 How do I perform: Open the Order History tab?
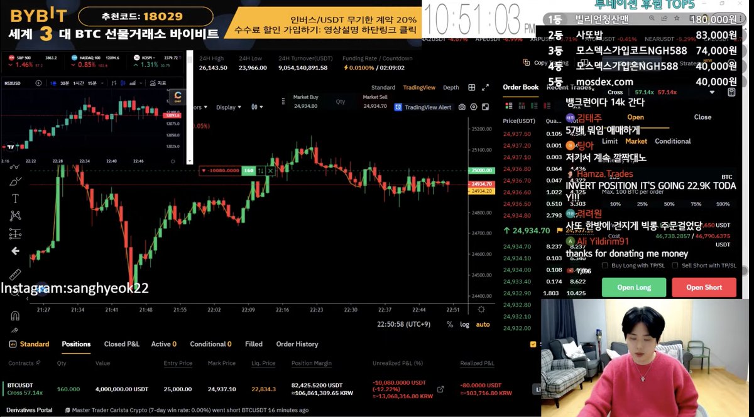click(297, 344)
